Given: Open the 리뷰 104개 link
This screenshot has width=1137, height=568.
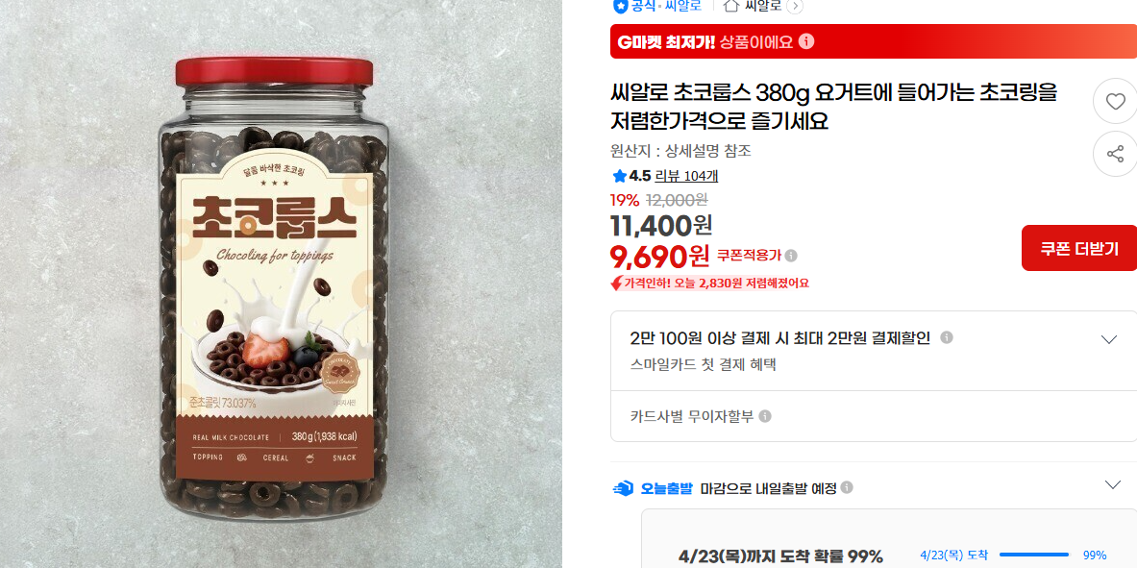Looking at the screenshot, I should point(686,176).
